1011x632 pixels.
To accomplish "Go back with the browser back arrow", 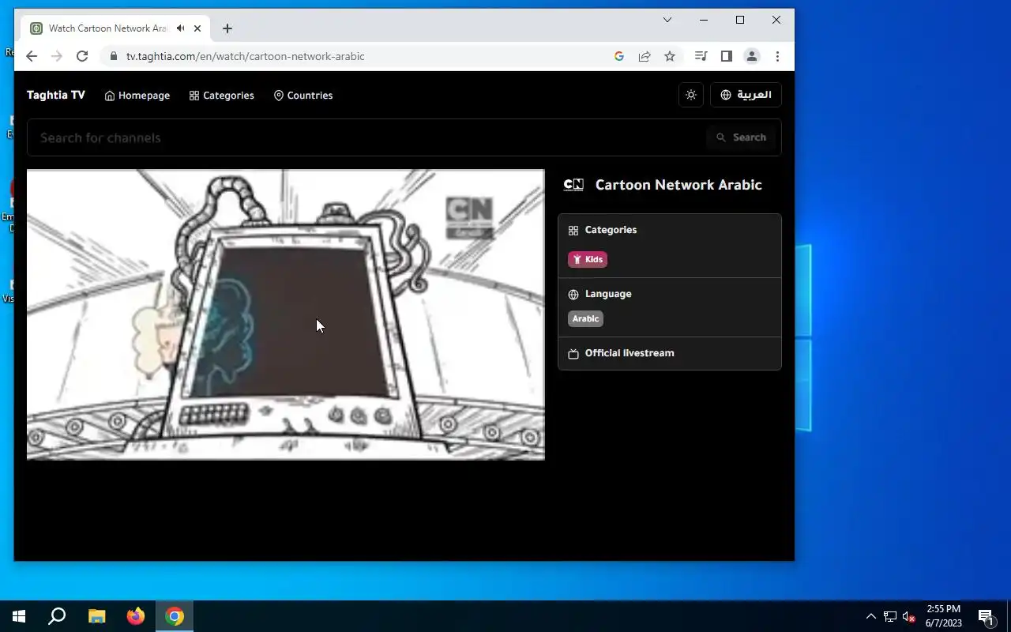I will [x=32, y=56].
